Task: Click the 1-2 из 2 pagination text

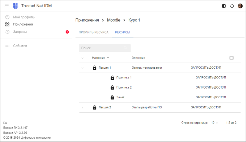Action: pos(231,123)
